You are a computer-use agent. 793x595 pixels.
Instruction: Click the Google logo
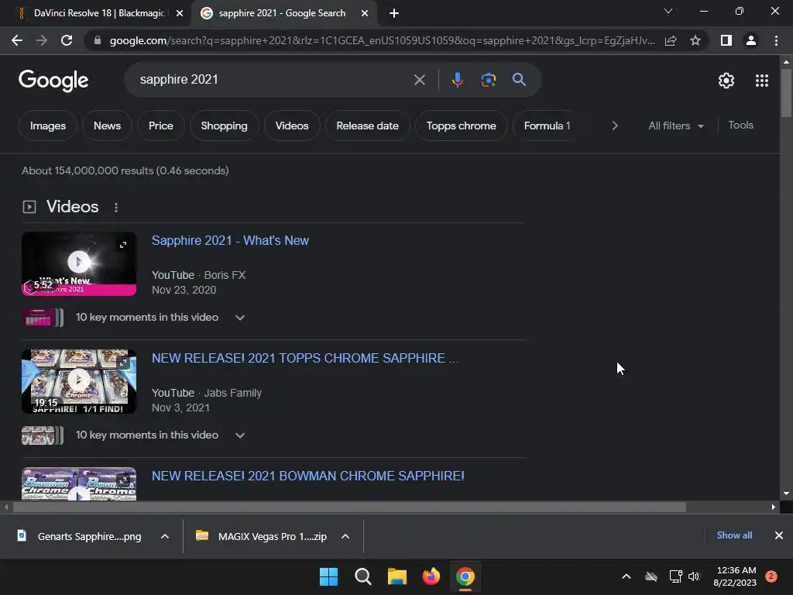pyautogui.click(x=53, y=80)
